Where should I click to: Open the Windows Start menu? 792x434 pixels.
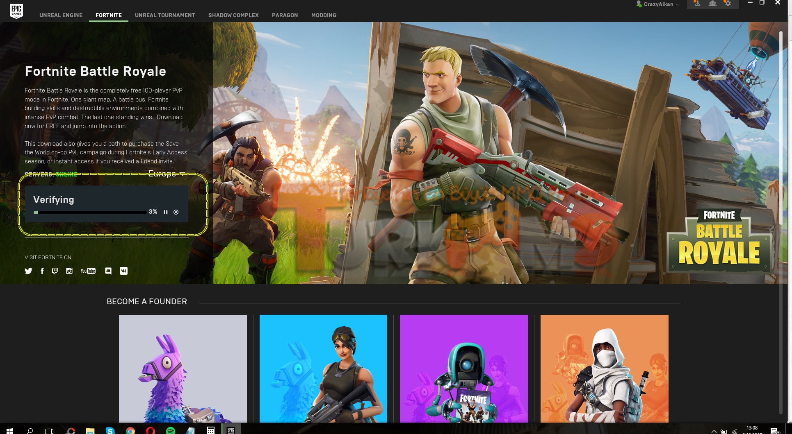point(10,430)
